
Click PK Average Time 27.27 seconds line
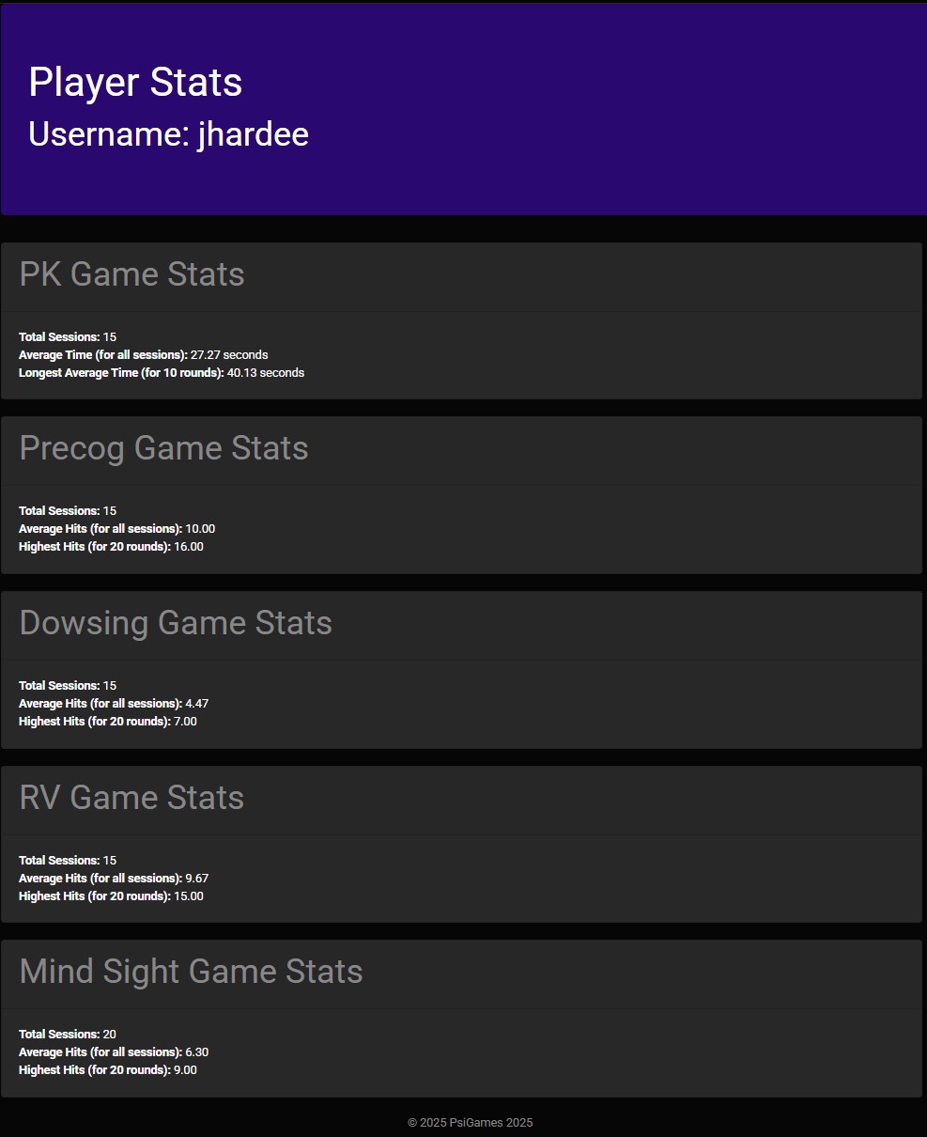tap(144, 355)
